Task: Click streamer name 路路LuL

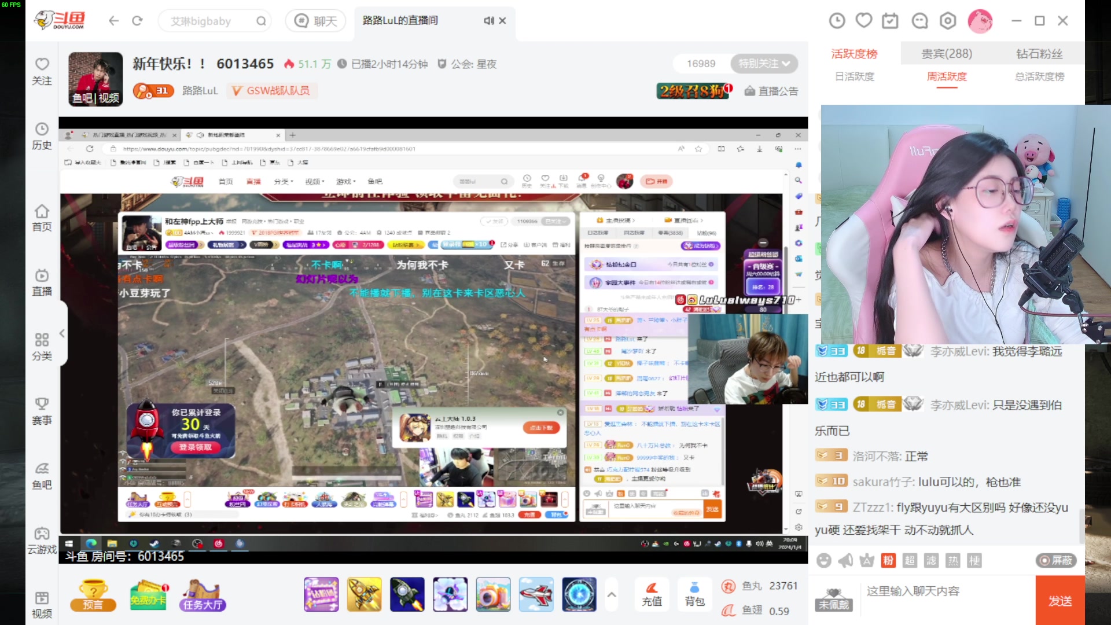Action: [x=200, y=91]
